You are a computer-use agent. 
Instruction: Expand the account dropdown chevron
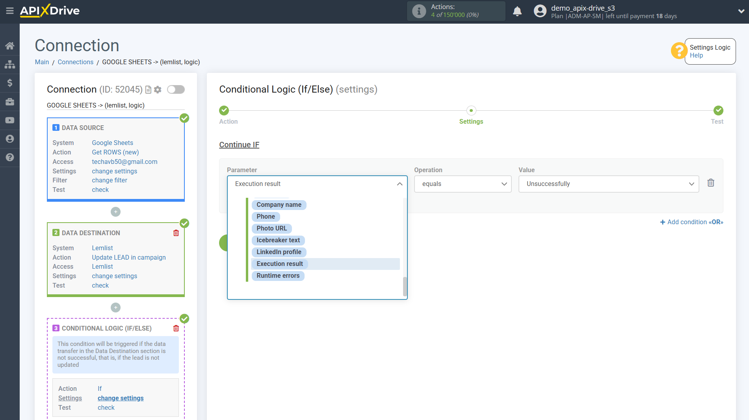(x=741, y=11)
